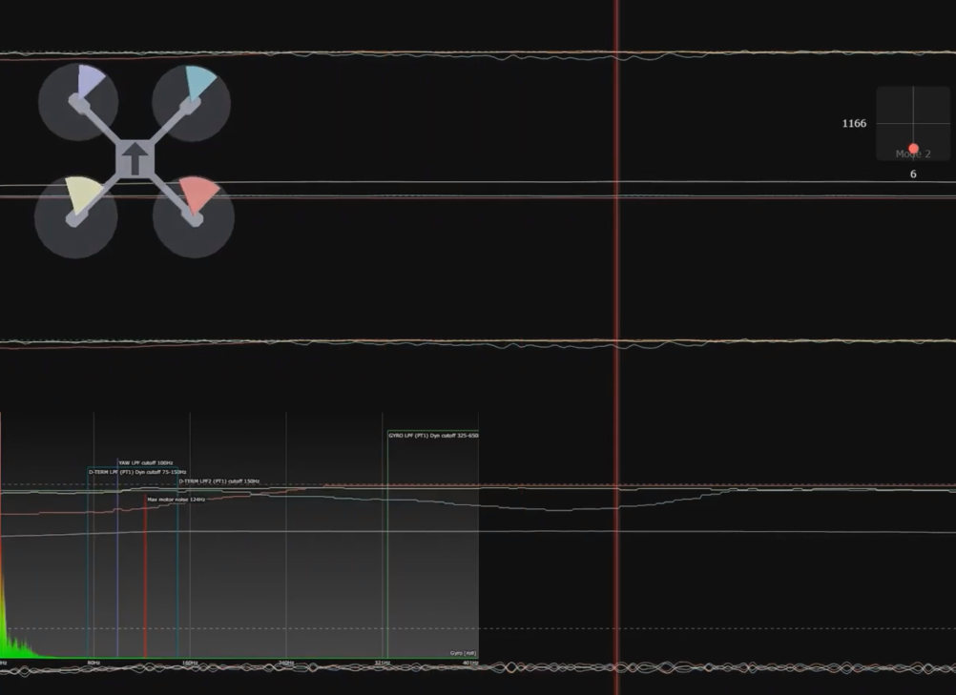
Task: Click the yaw value 6 under stick box
Action: click(913, 174)
